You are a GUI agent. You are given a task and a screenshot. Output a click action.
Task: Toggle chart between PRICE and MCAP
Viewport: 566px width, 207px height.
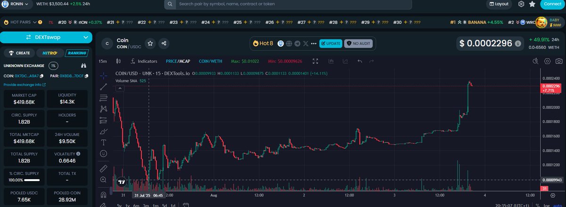coord(178,61)
